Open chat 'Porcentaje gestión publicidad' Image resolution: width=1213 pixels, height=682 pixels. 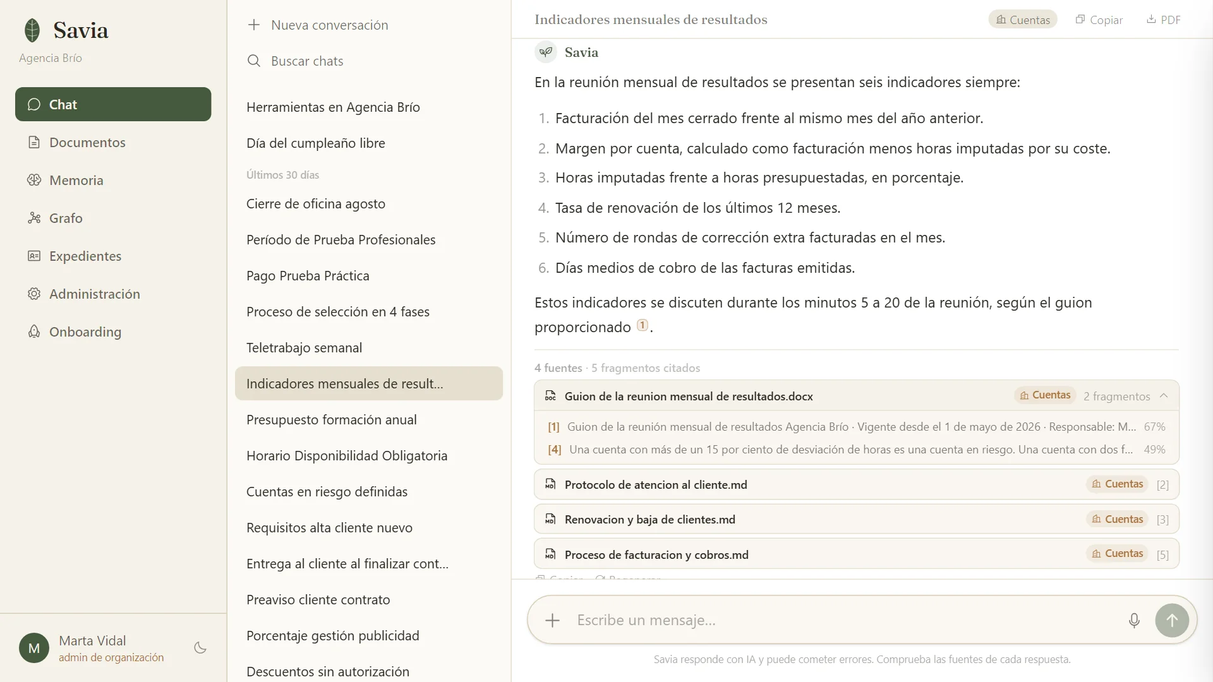369,635
